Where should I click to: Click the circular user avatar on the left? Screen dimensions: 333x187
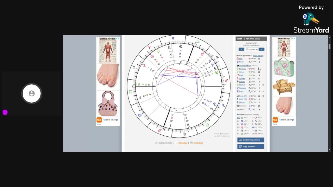click(x=31, y=94)
